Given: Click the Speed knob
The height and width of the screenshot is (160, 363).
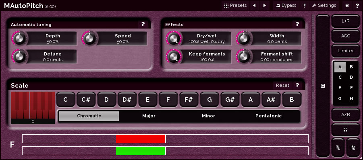Looking at the screenshot, I should (89, 38).
